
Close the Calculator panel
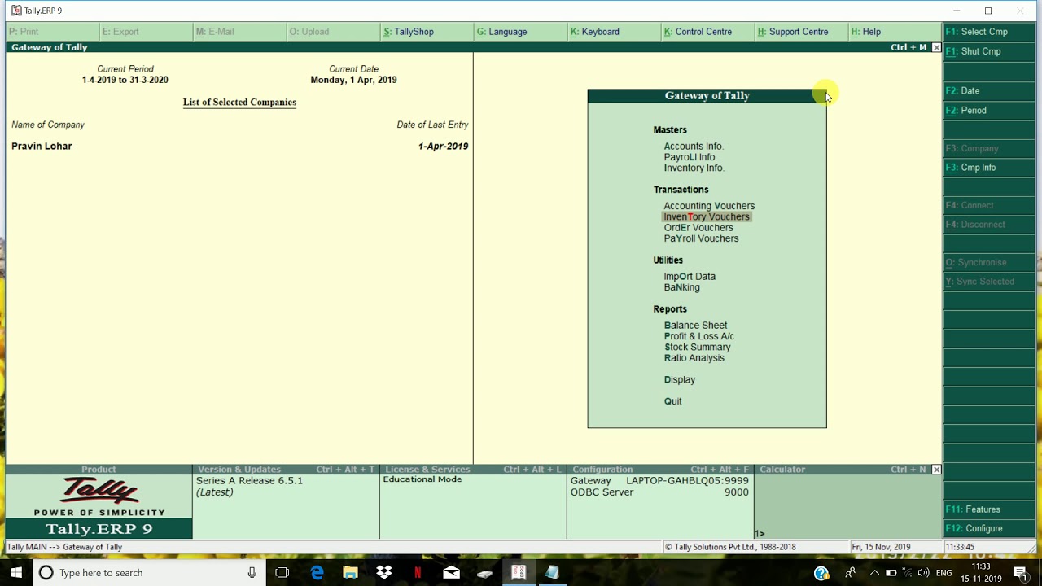(936, 470)
